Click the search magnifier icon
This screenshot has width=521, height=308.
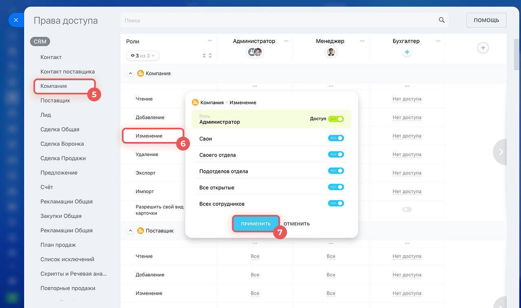[442, 20]
